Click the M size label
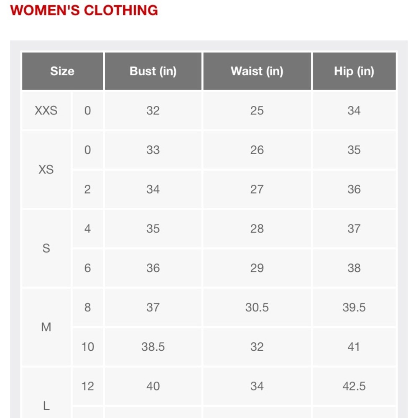Image resolution: width=418 pixels, height=418 pixels. coord(46,327)
